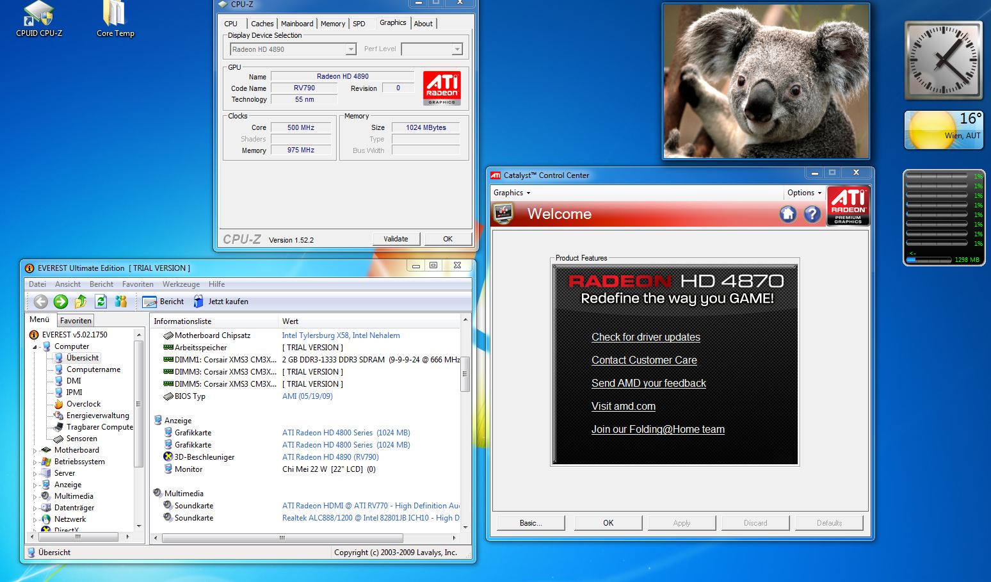
Task: Switch to the CPU tab in CPU-Z
Action: (231, 24)
